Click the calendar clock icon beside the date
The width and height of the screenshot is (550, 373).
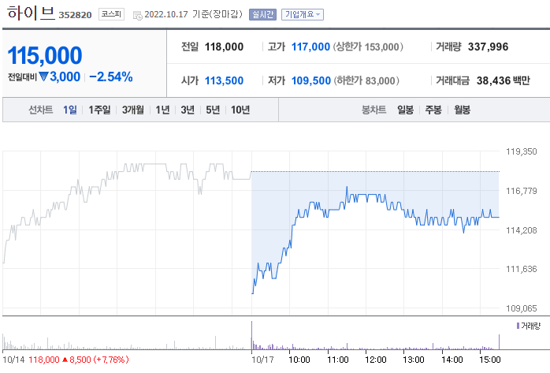[137, 16]
